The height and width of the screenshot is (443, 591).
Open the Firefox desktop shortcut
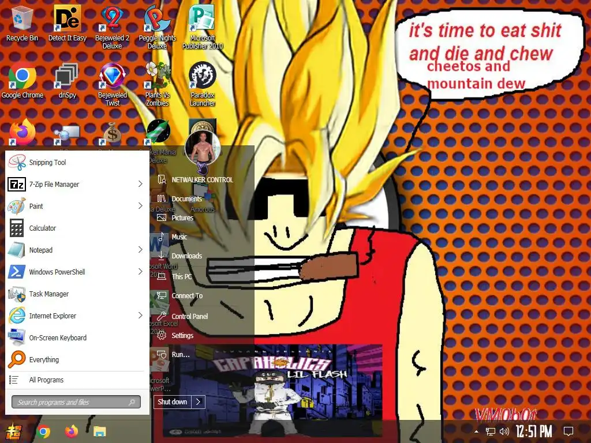coord(23,132)
